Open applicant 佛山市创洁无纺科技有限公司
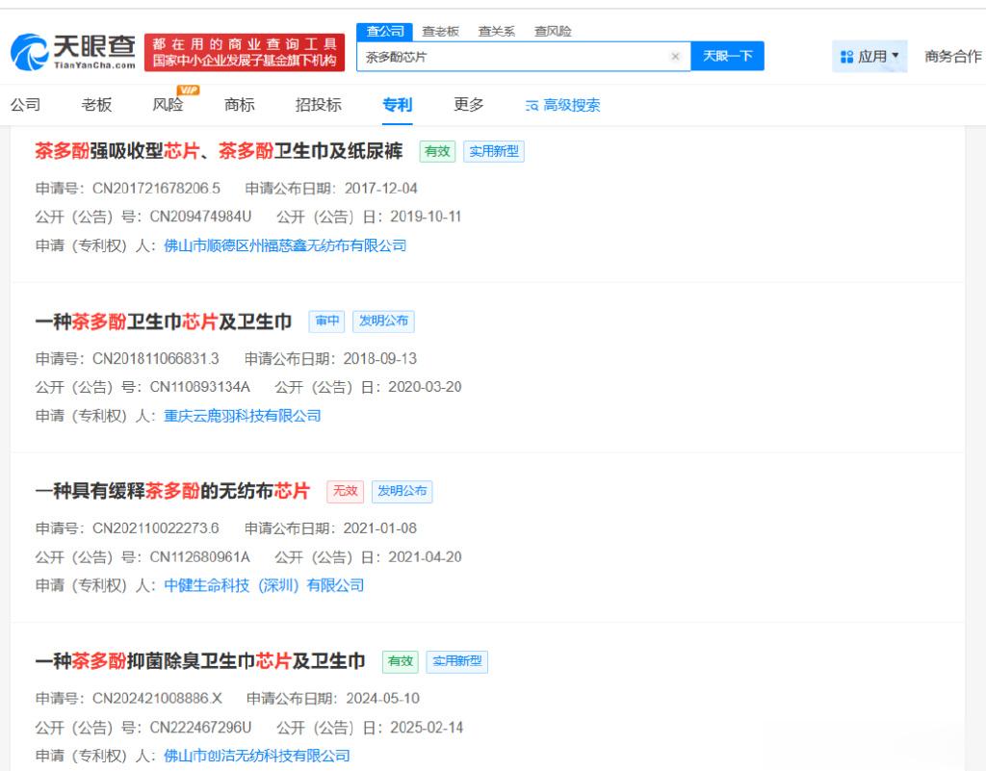 [x=256, y=756]
